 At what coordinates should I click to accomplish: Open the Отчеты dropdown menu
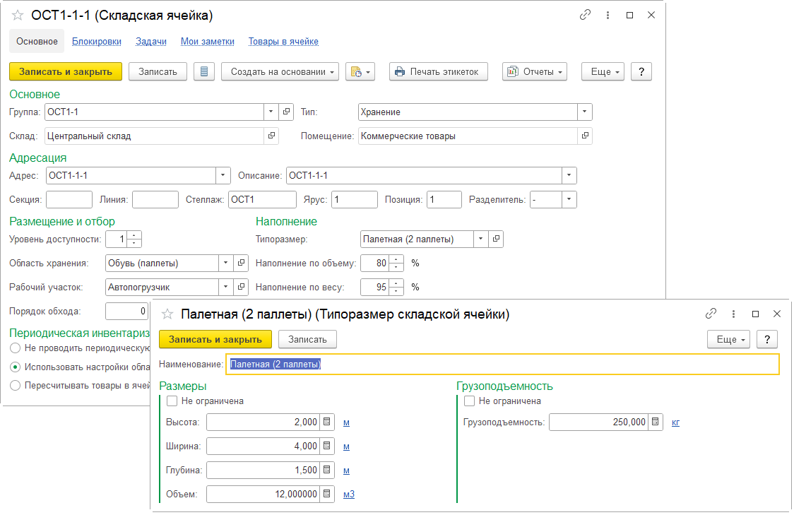tap(535, 71)
